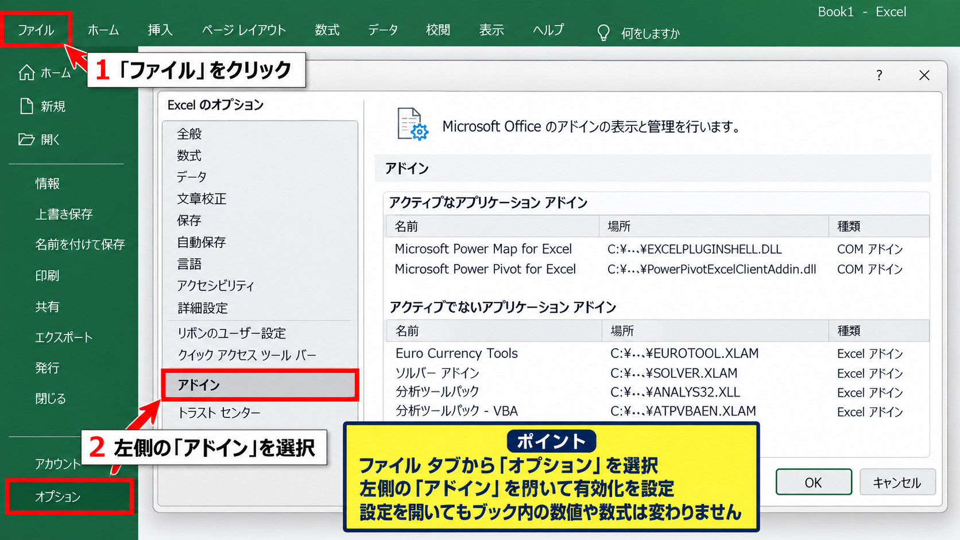Open the ページ レイアウト tab

click(243, 30)
